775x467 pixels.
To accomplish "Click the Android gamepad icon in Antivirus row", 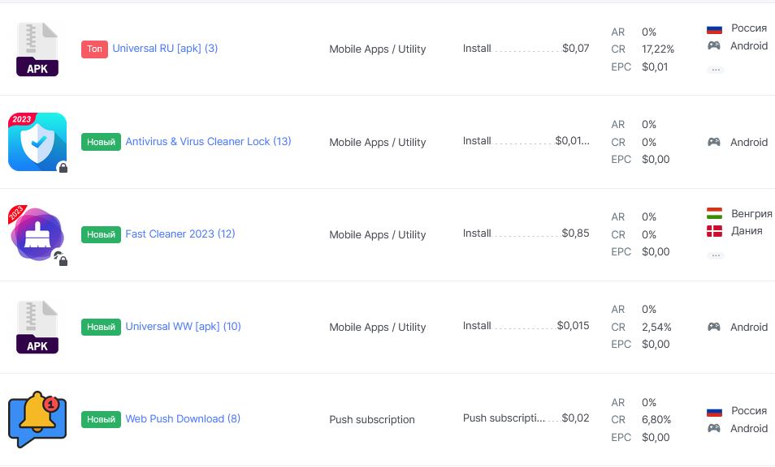I will (713, 142).
